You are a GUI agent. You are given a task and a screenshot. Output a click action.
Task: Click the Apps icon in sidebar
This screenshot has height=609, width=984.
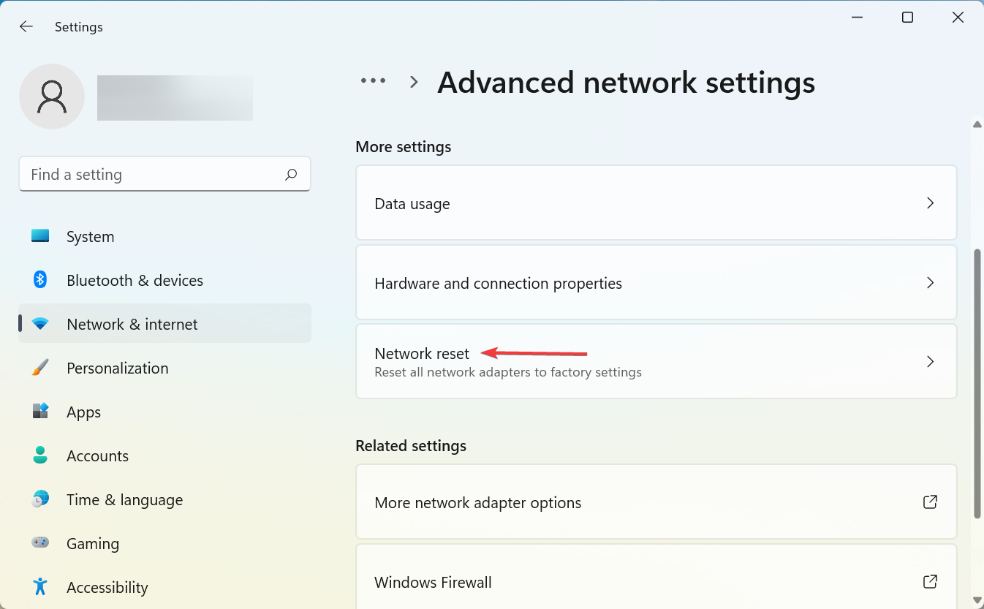click(x=40, y=412)
